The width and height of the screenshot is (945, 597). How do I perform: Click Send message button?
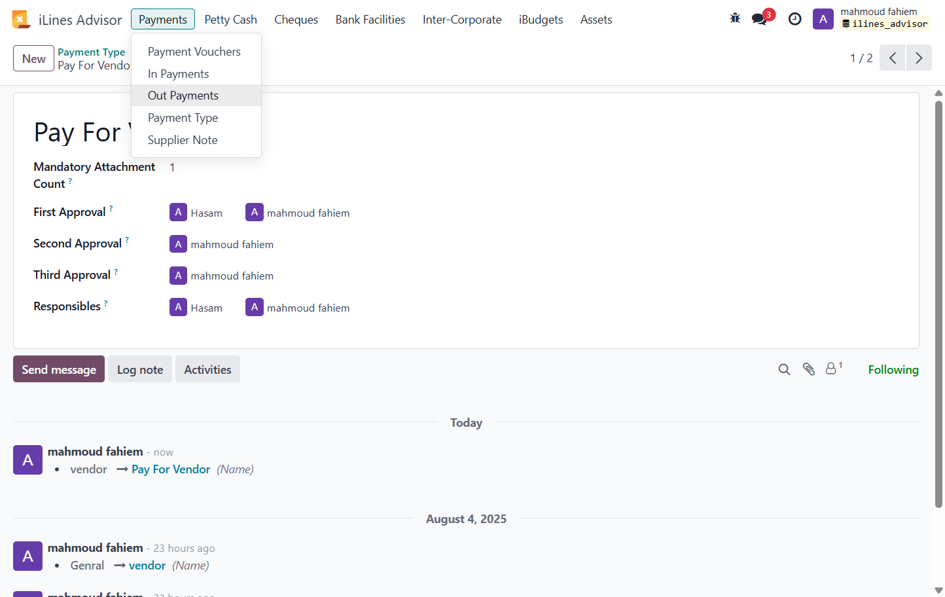pos(59,369)
